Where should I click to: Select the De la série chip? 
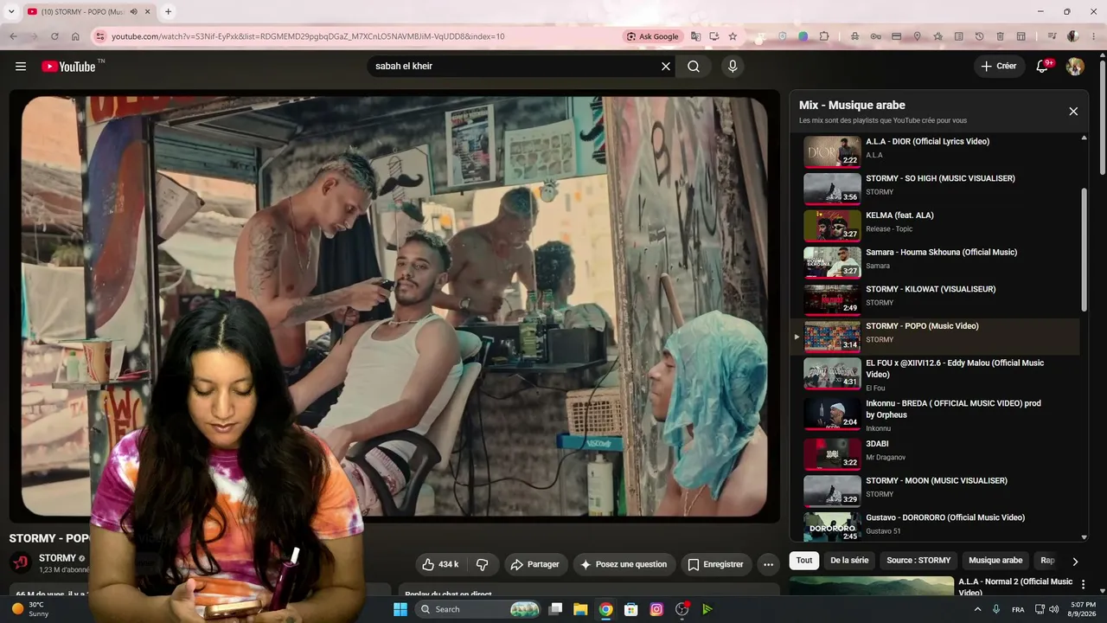point(849,561)
